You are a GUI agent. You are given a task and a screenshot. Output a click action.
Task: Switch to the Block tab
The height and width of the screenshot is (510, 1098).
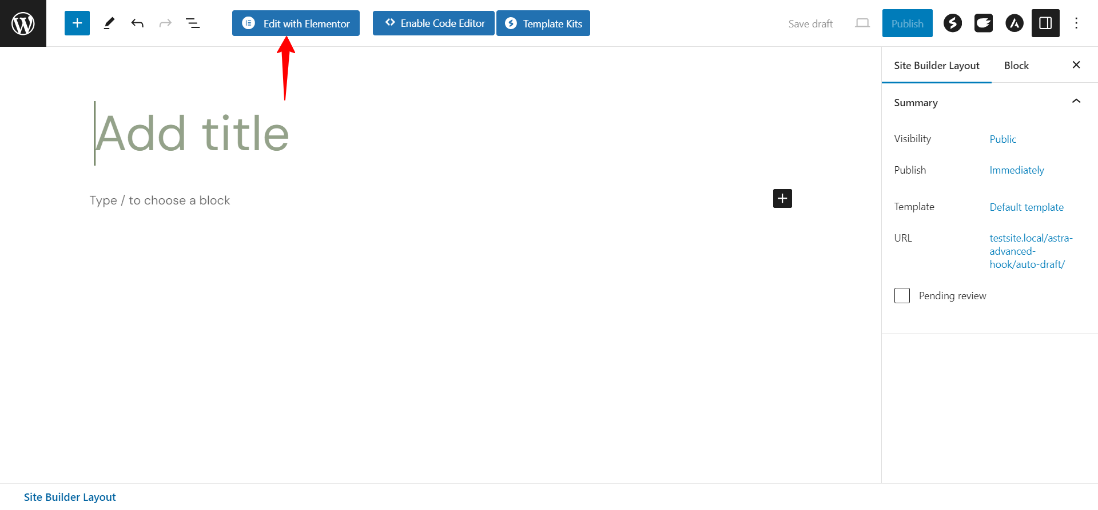tap(1016, 66)
